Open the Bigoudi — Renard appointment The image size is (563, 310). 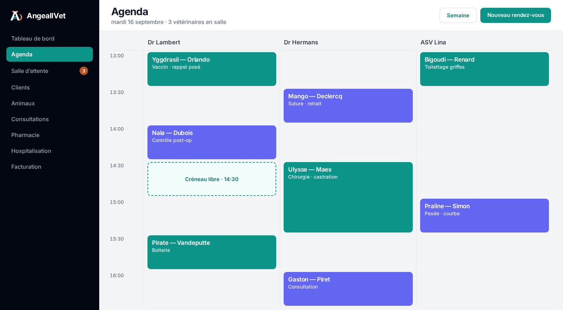coord(485,69)
